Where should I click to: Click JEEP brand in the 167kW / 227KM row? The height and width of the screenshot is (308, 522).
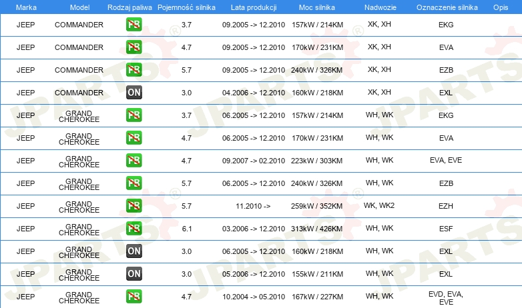pyautogui.click(x=25, y=297)
